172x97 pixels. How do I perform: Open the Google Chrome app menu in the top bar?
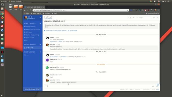click(x=16, y=1)
